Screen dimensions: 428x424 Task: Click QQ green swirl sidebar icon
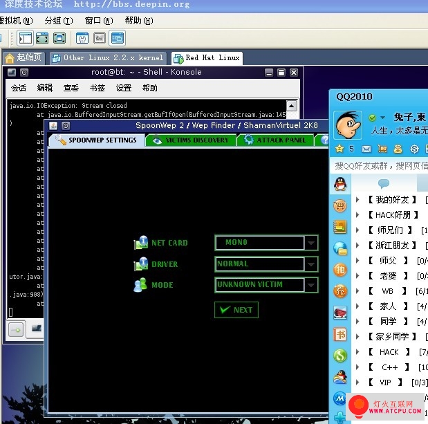tap(340, 356)
